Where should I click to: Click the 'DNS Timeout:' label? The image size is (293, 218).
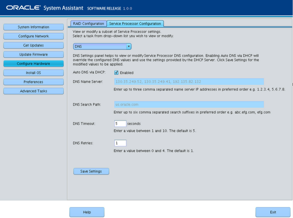(x=84, y=123)
